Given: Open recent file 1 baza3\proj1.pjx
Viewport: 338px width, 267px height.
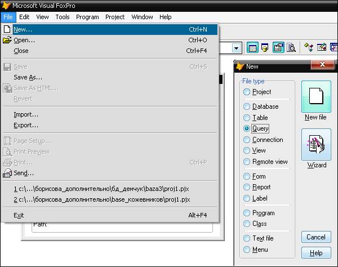Looking at the screenshot, I should coord(110,189).
